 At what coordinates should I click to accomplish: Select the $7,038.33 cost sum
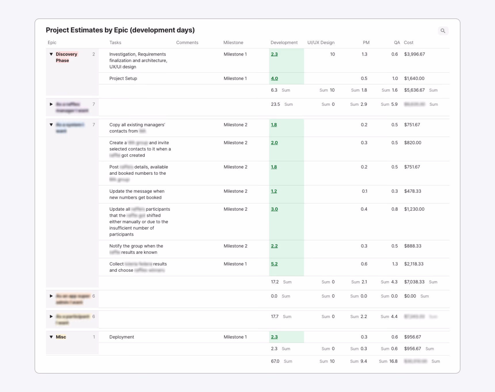pos(414,282)
